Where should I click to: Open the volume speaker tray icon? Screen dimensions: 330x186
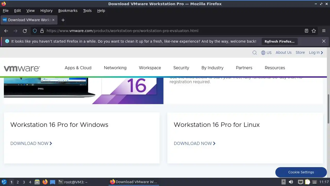291,182
